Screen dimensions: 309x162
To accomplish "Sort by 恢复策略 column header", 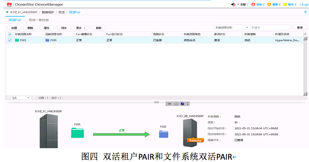I will tap(250, 34).
